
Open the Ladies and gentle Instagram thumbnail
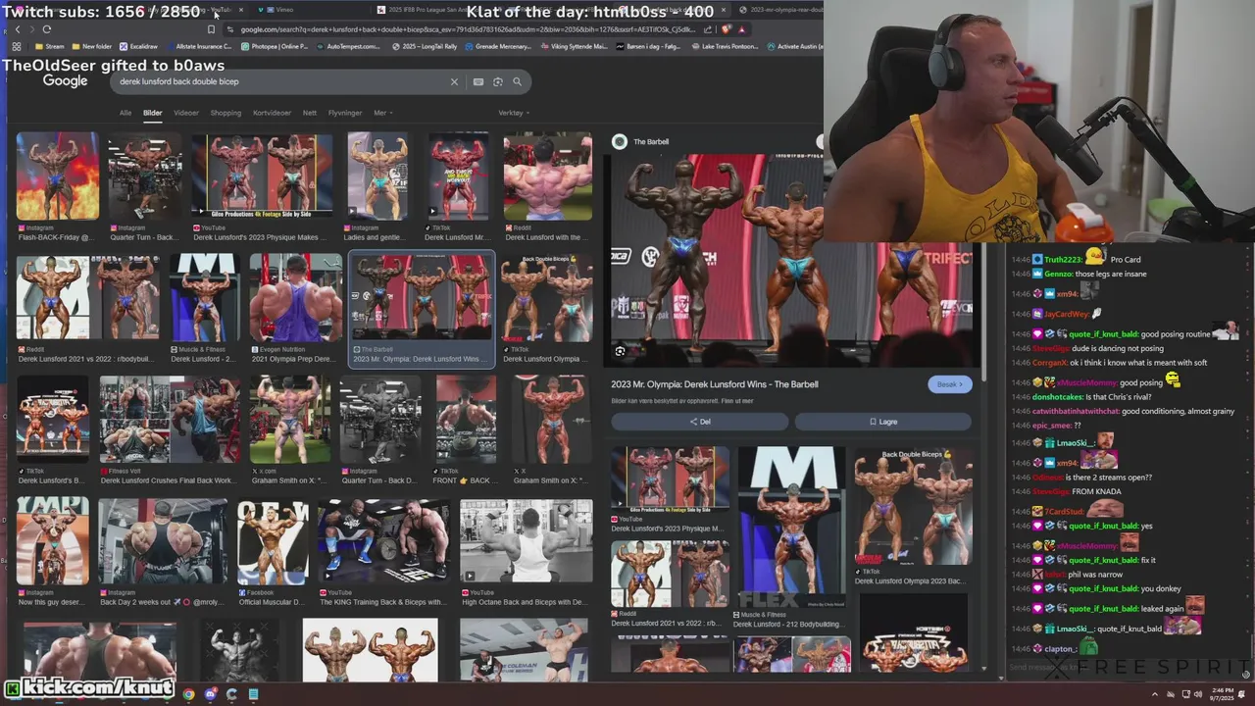tap(377, 176)
